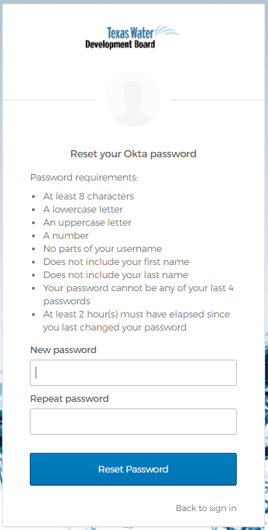Click the New password field label
This screenshot has width=268, height=530.
[63, 350]
